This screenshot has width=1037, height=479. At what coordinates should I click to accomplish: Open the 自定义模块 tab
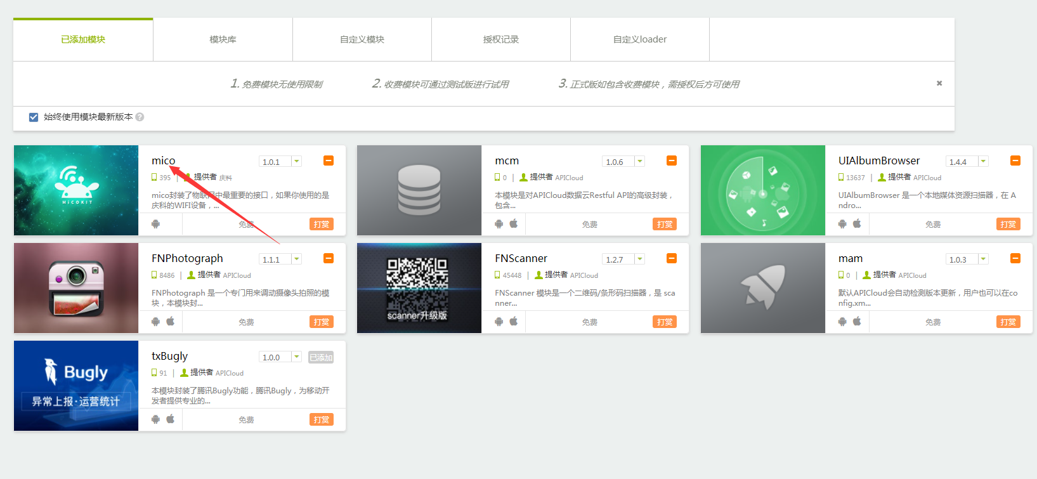pyautogui.click(x=362, y=39)
